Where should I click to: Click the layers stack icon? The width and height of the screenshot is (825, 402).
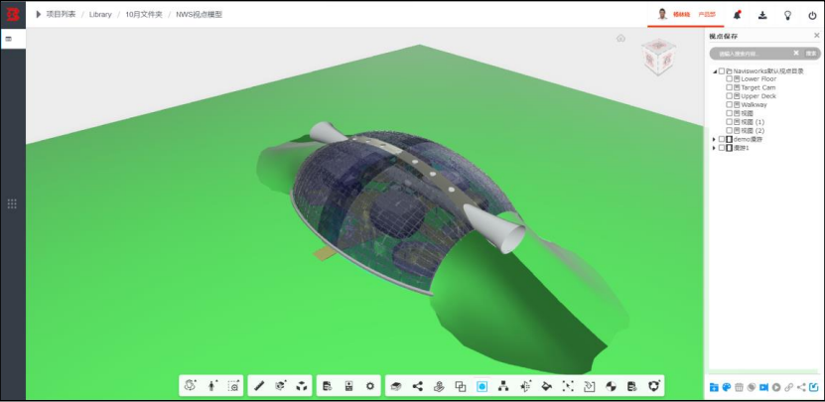click(x=396, y=386)
